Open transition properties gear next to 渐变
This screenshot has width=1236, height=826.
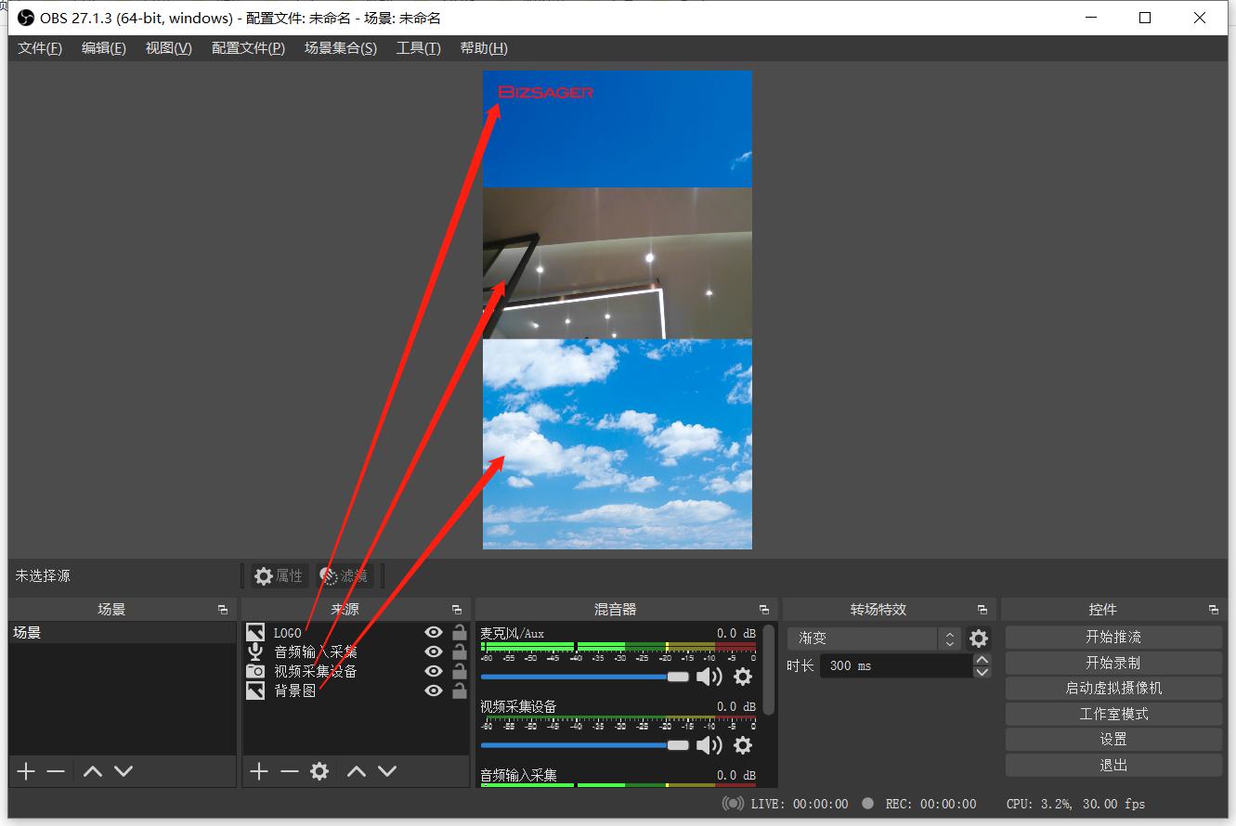(x=979, y=639)
